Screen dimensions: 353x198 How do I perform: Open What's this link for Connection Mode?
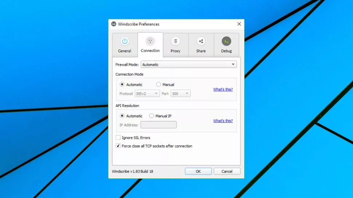tap(223, 89)
